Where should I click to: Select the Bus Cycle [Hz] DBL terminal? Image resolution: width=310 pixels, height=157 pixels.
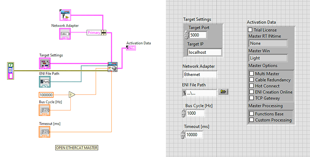pos(45,110)
